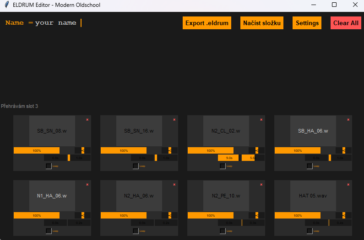This screenshot has height=240, width=364.
Task: Click the 100% volume slider of N2_CL_02.w
Action: 211,150
